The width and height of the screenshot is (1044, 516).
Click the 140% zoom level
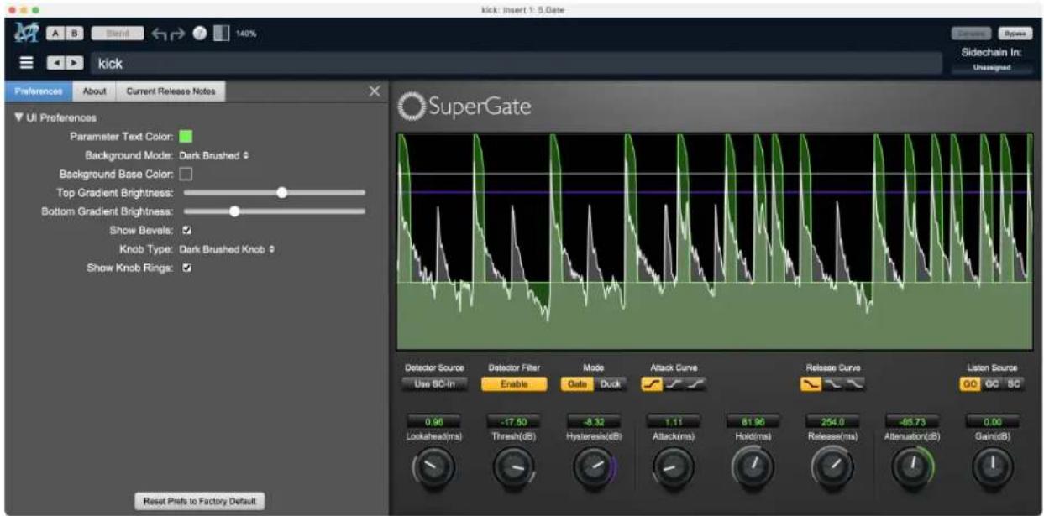click(x=245, y=34)
